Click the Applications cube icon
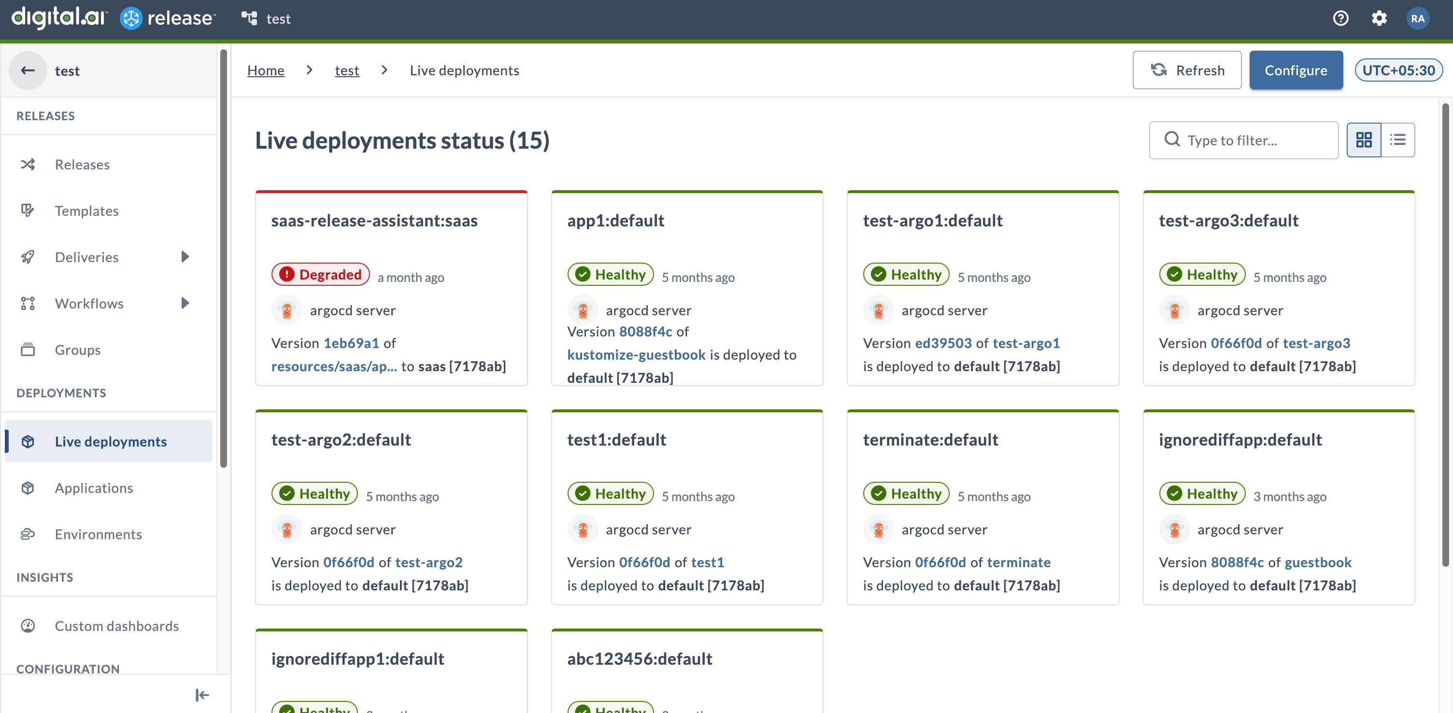Screen dimensions: 1453x713 (x=28, y=488)
